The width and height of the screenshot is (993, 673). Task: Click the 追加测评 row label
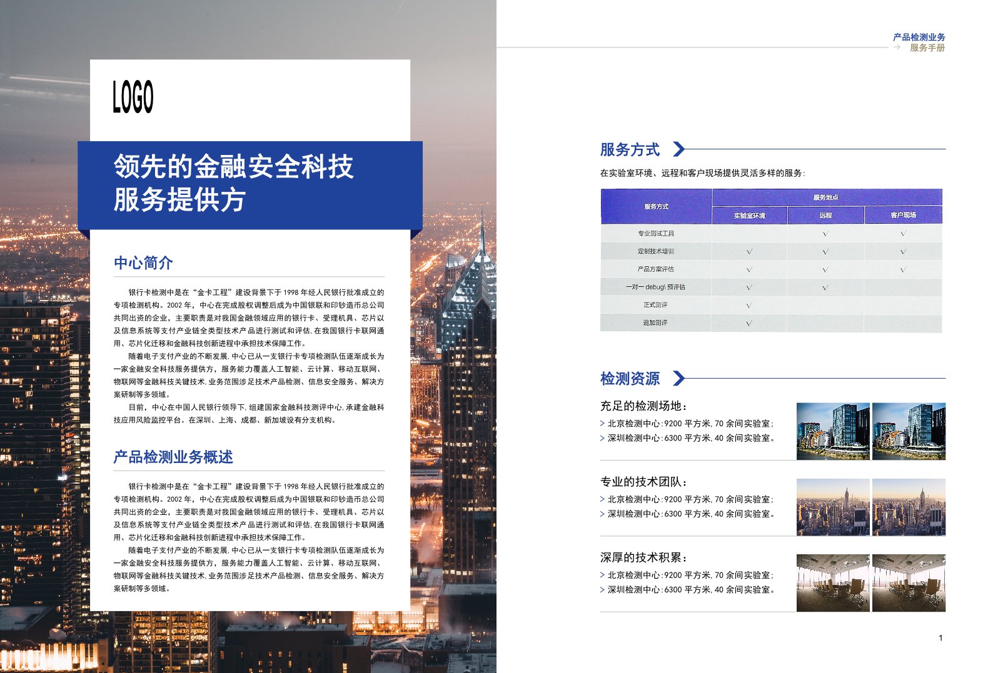click(x=655, y=323)
